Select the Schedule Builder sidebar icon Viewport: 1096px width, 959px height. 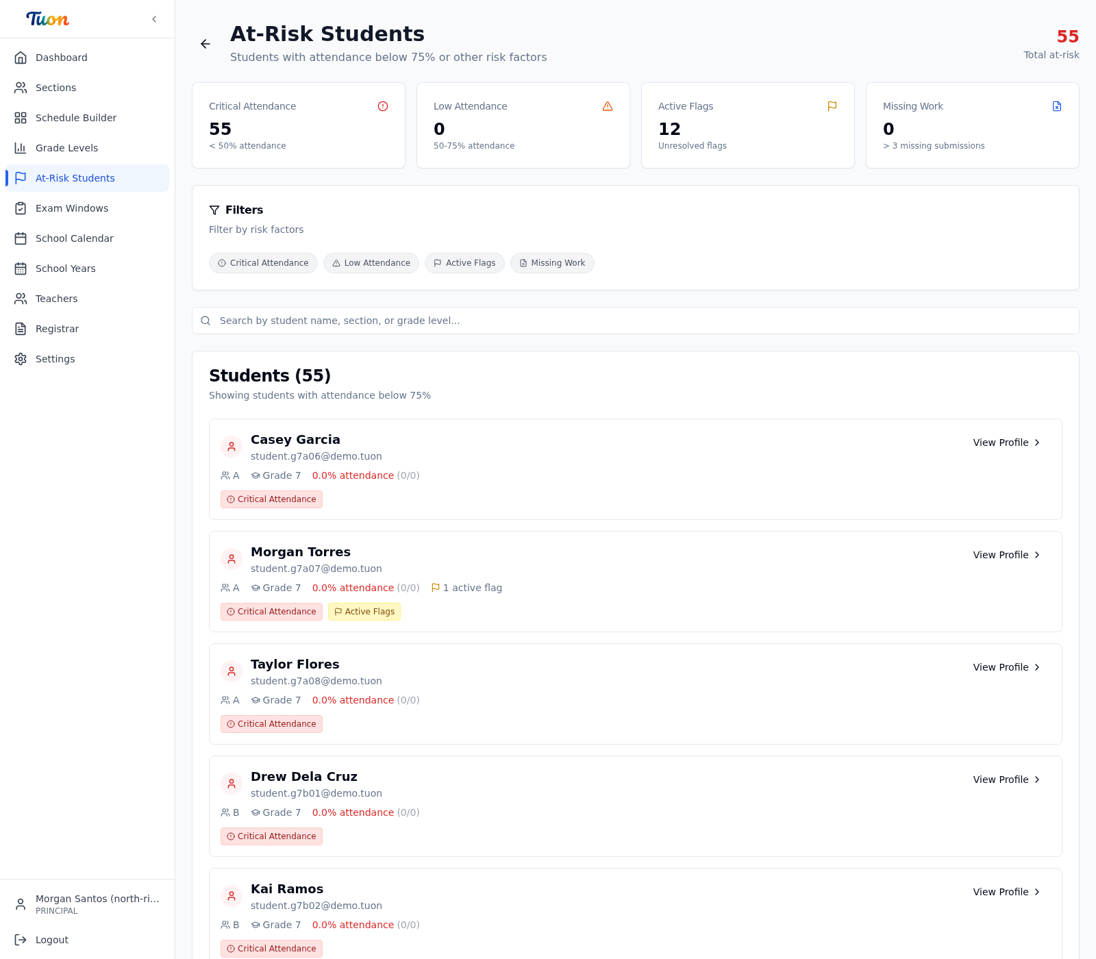[x=21, y=118]
